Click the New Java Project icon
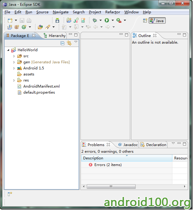193x210 pixels. tap(10, 27)
